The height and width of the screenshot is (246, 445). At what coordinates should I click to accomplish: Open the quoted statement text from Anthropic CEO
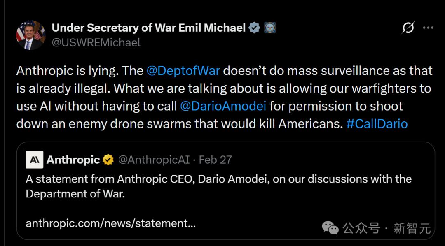click(x=218, y=186)
